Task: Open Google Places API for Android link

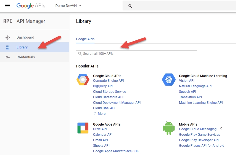Action: pos(201,146)
